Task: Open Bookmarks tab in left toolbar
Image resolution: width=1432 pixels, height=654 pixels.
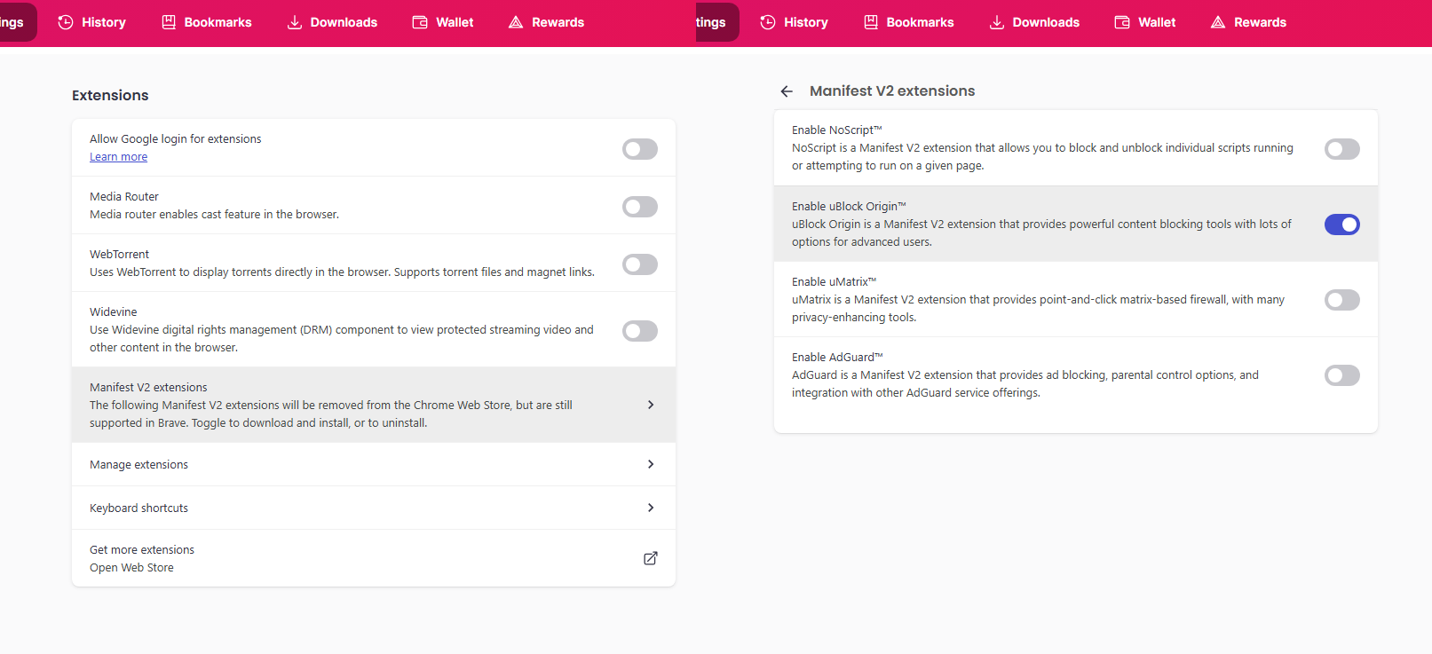Action: click(207, 22)
